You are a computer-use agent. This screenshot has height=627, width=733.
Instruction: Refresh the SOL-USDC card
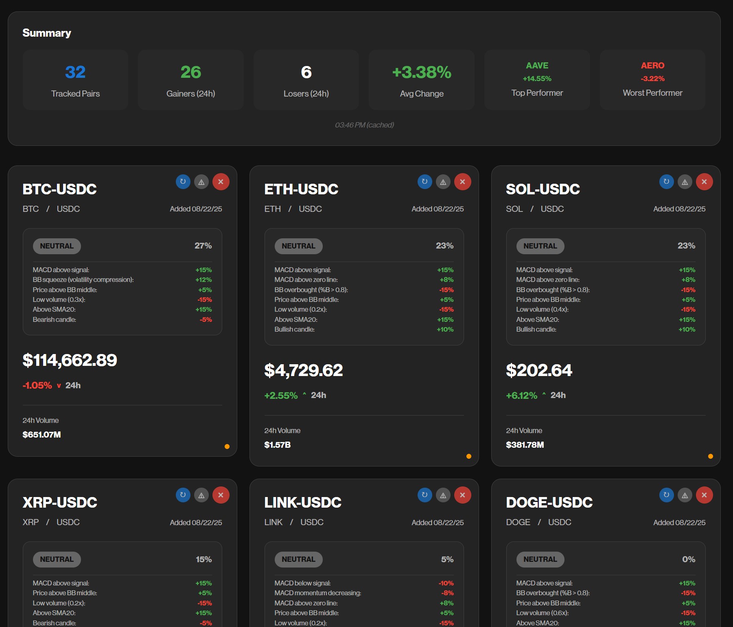666,182
